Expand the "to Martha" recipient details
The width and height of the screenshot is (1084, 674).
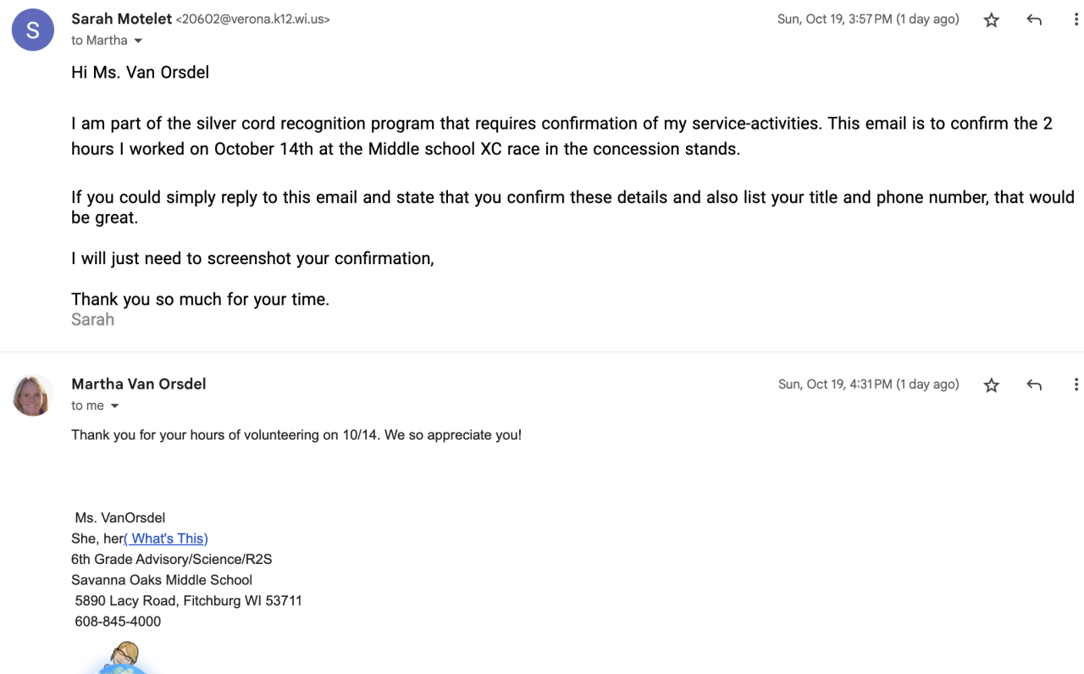[x=138, y=41]
